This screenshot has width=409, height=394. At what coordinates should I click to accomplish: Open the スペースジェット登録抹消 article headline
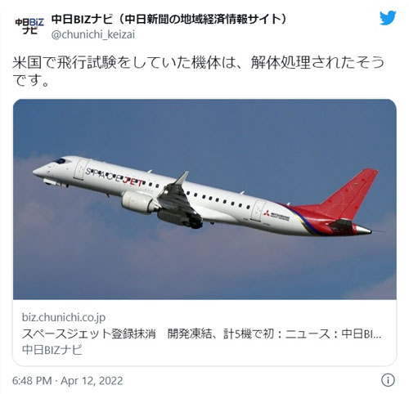click(x=88, y=334)
